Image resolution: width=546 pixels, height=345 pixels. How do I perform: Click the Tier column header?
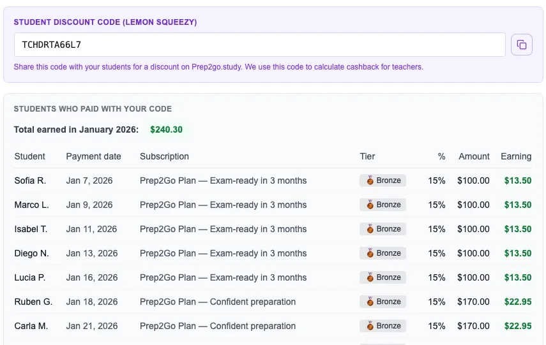[367, 156]
